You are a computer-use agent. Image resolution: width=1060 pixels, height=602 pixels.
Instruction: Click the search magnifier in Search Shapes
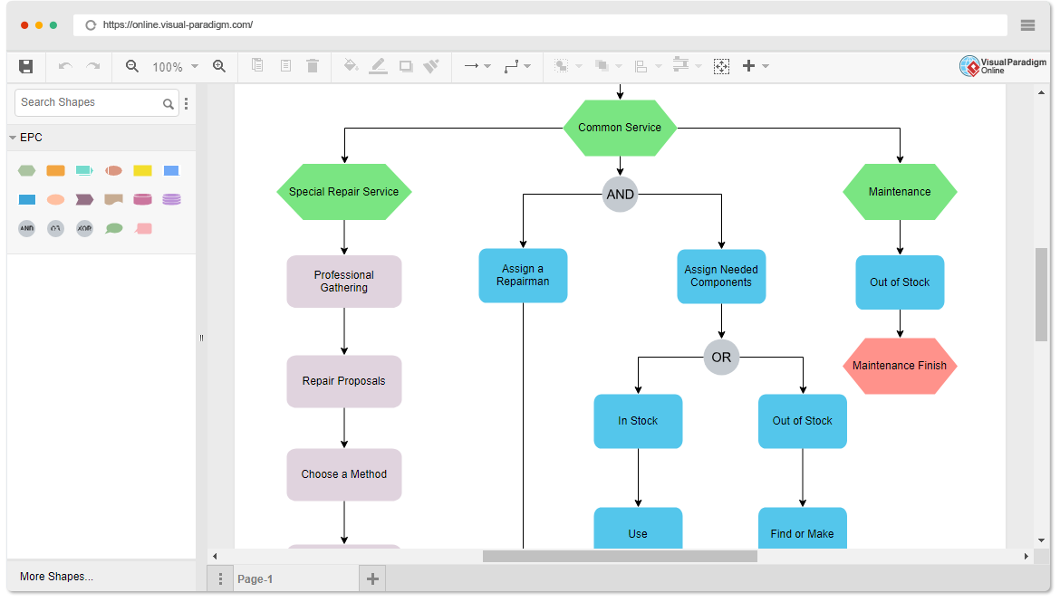tap(168, 103)
